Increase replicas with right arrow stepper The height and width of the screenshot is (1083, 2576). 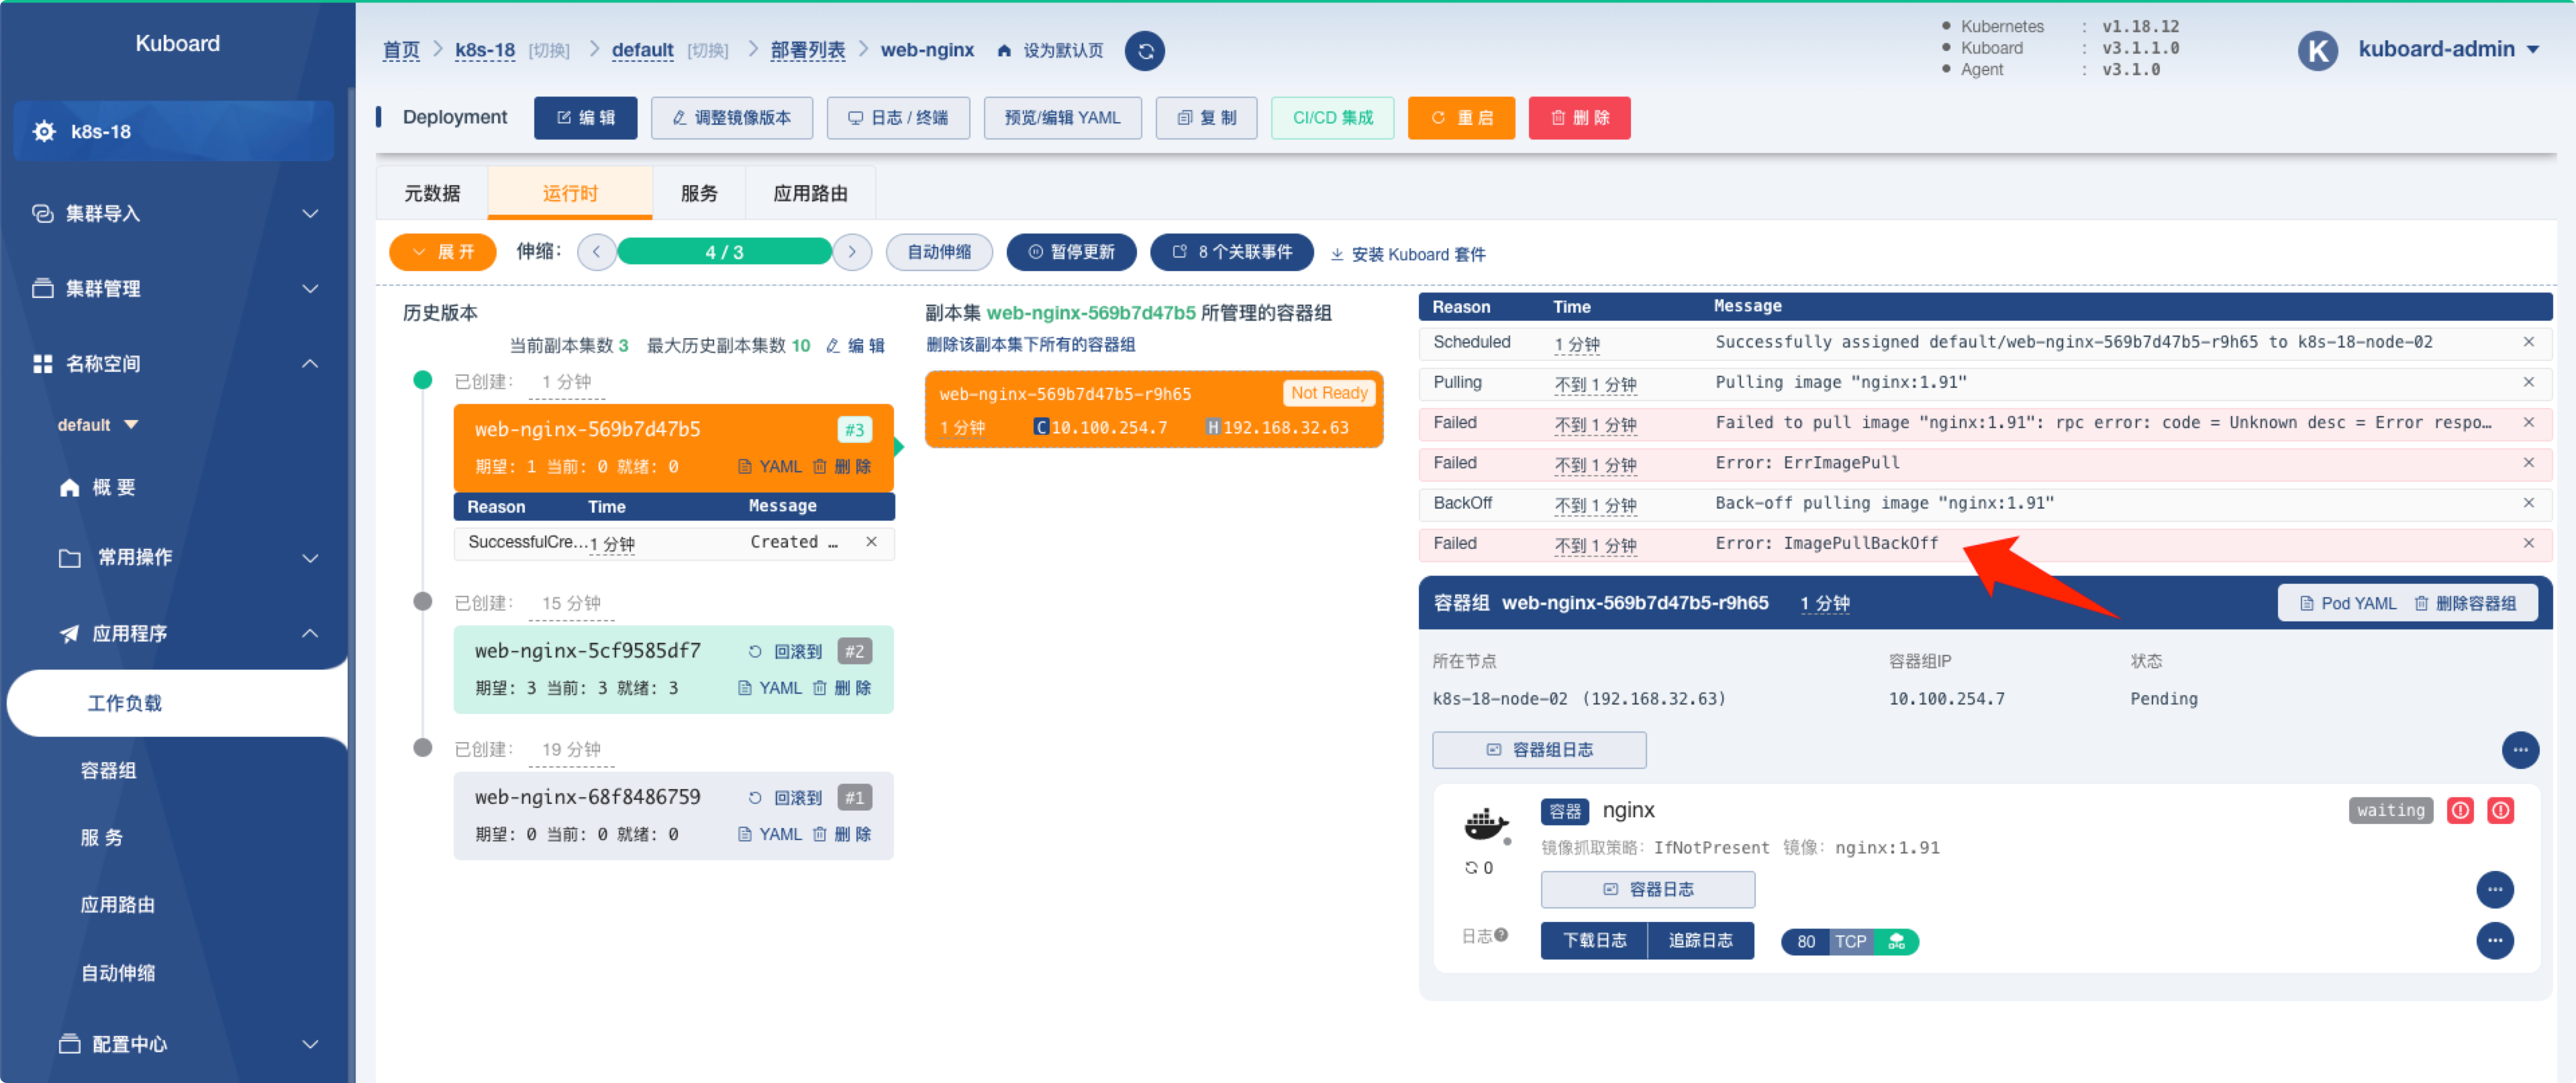tap(852, 252)
